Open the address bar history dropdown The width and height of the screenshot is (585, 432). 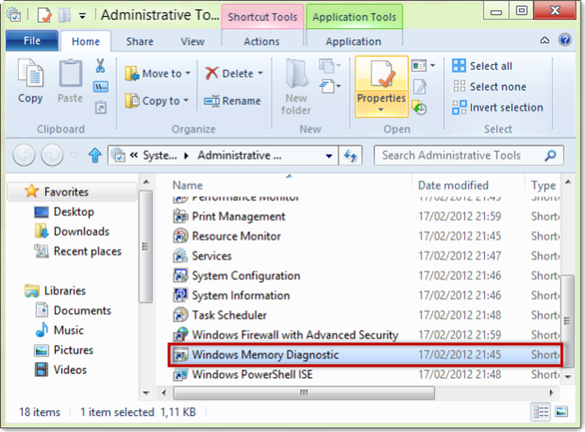click(329, 156)
